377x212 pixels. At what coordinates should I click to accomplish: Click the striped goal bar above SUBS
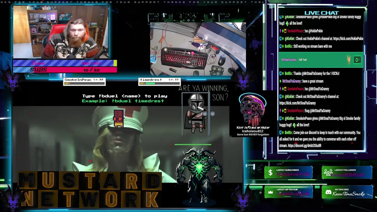65,63
